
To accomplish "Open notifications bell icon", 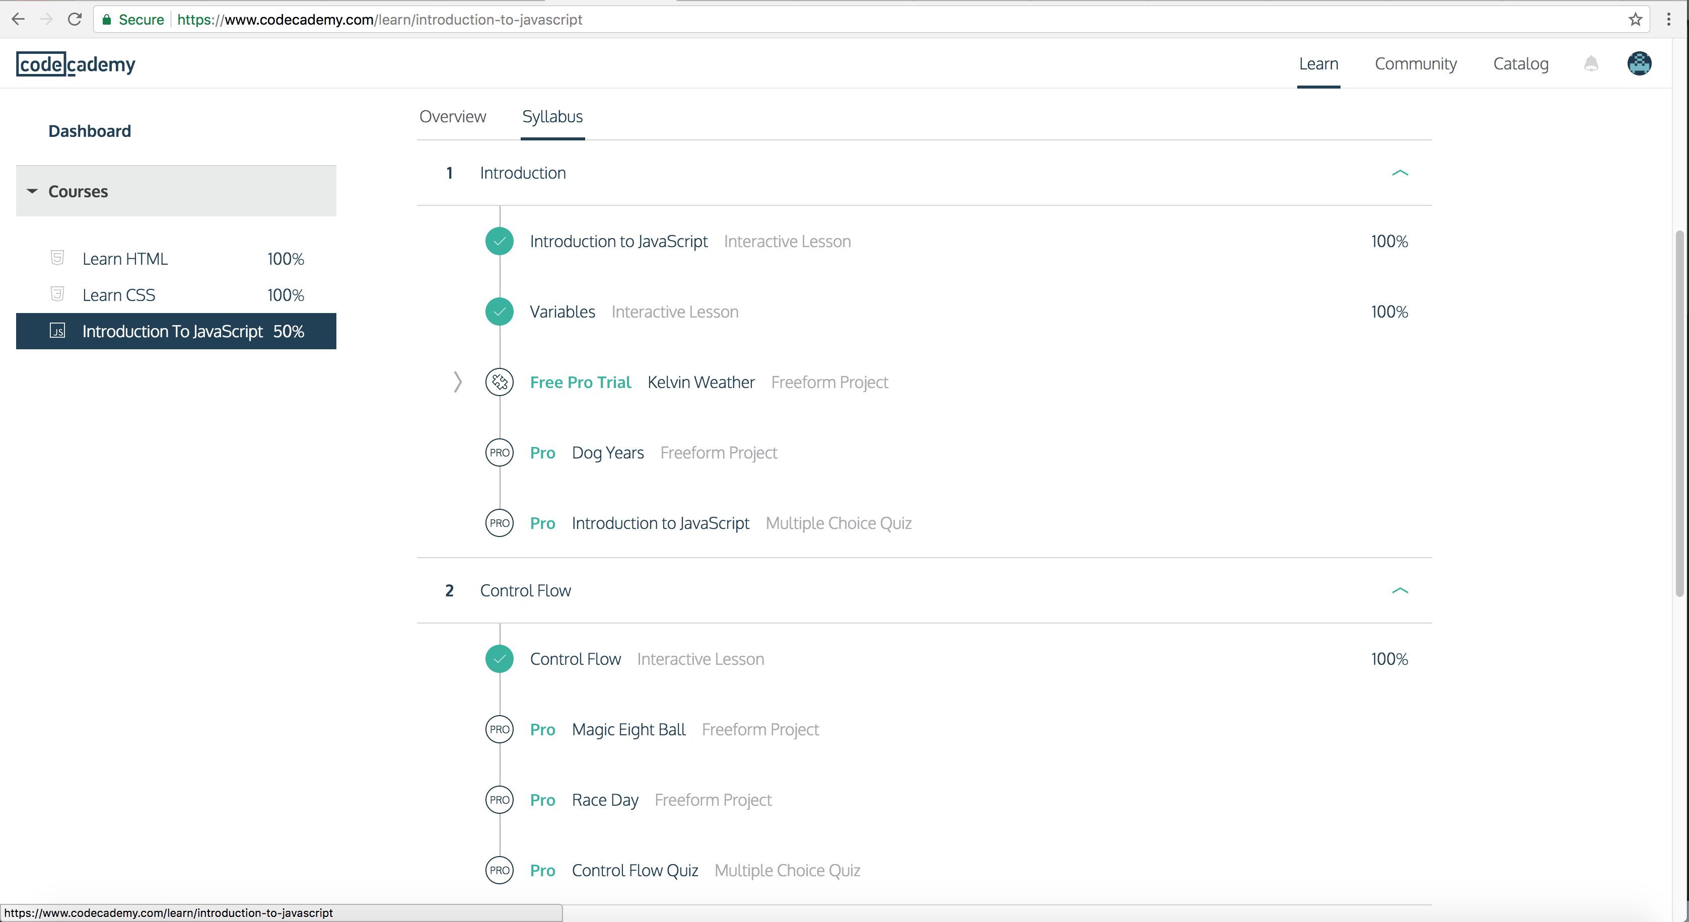I will click(1591, 63).
